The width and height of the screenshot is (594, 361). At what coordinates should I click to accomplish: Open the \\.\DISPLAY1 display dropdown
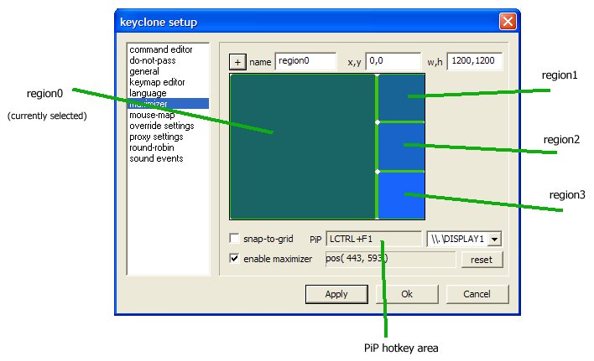tap(494, 240)
